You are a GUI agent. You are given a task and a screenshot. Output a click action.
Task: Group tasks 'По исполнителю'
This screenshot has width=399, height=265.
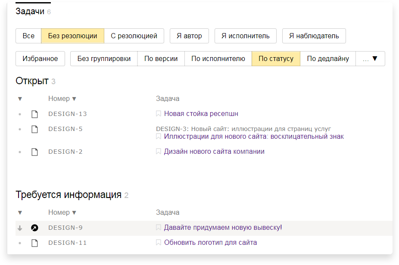coord(218,58)
